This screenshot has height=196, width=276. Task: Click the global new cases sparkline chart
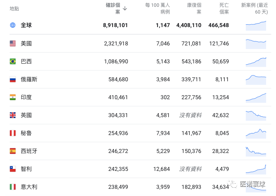(256, 25)
